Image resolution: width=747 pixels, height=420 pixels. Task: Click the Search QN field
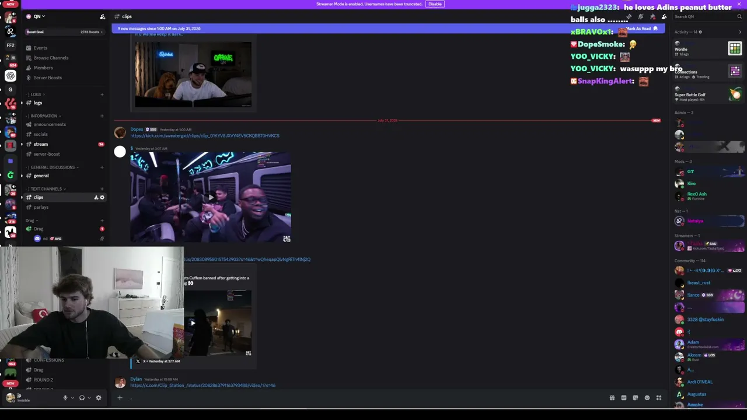click(x=708, y=16)
